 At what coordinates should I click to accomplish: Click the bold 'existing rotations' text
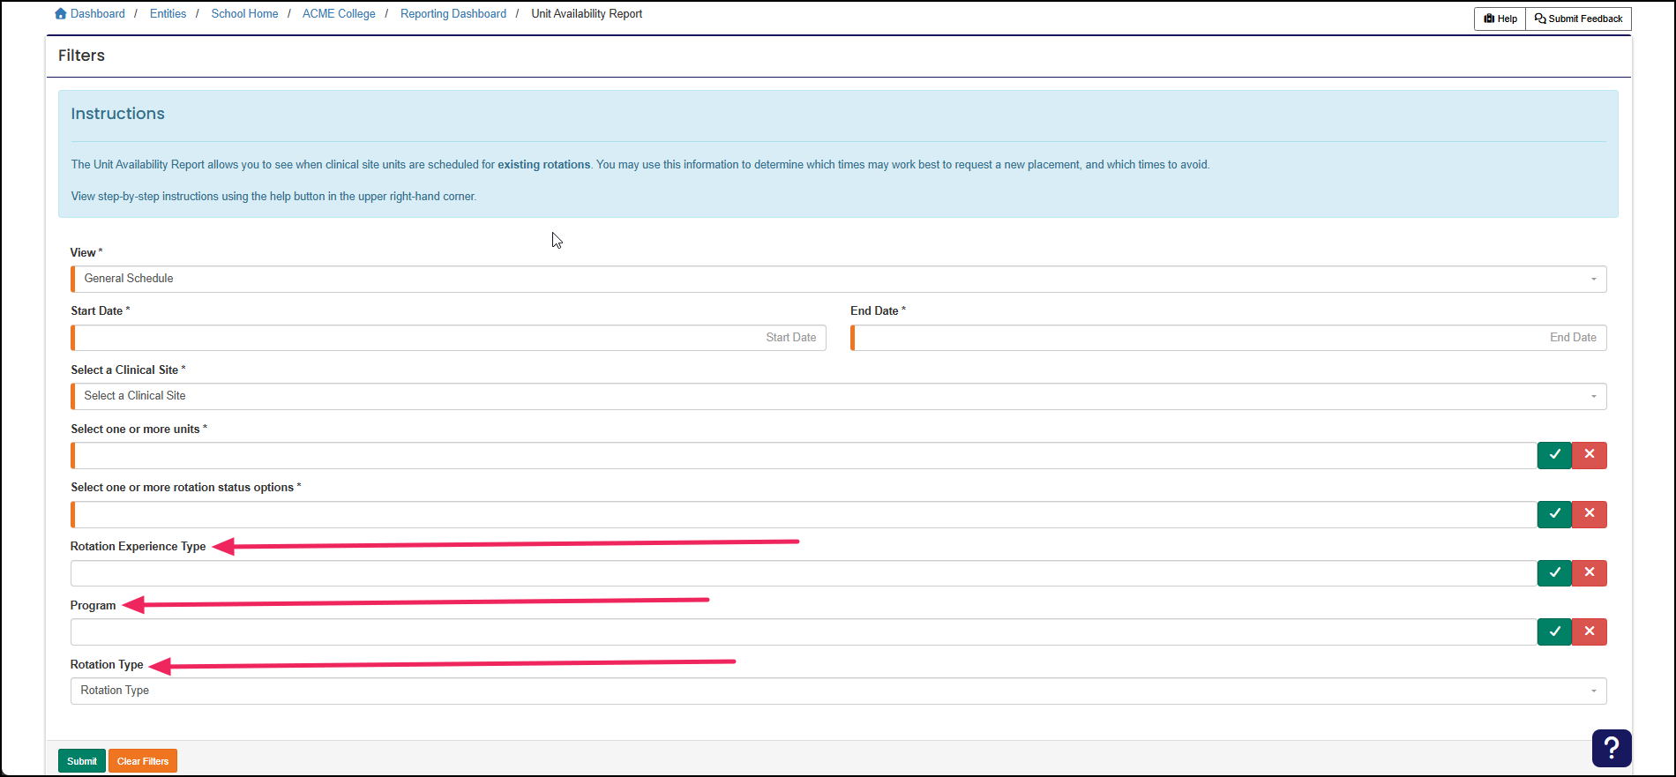pos(544,165)
